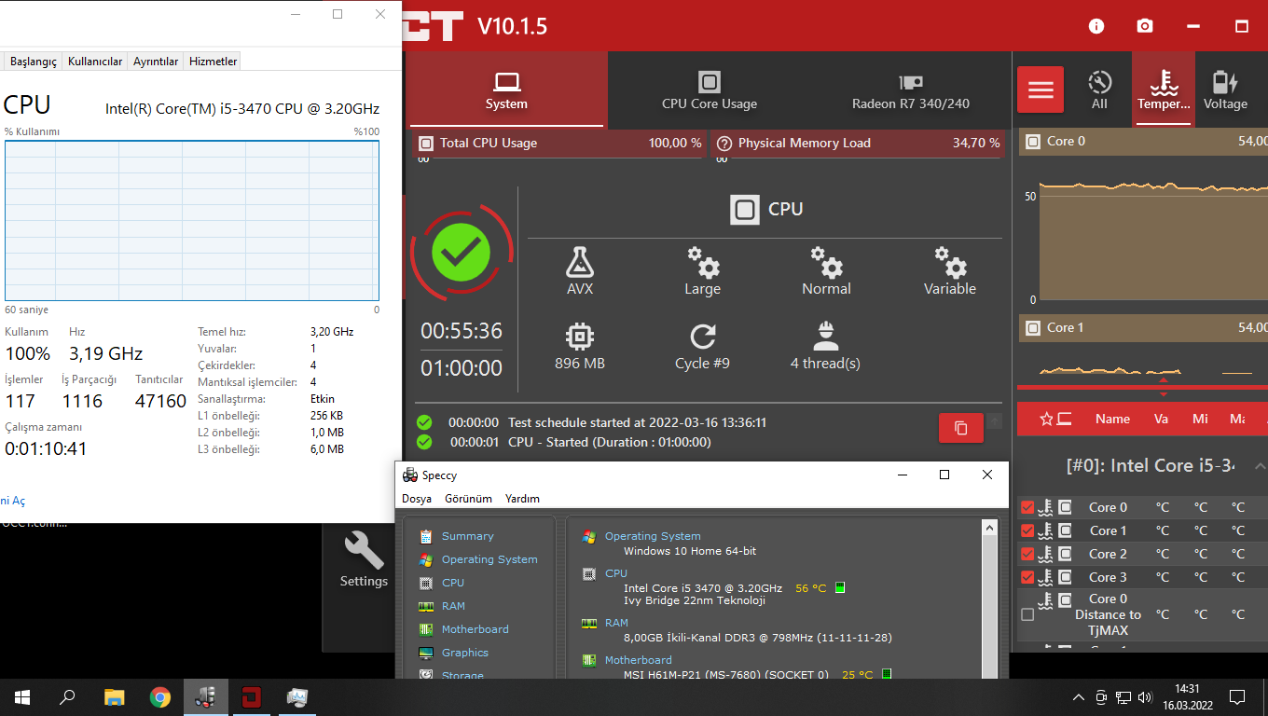Viewport: 1268px width, 716px height.
Task: Open Windows search from the taskbar
Action: point(67,696)
